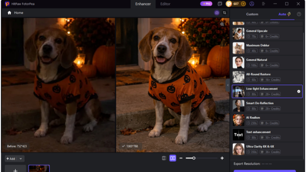Click the HitPaw FotorPea logo icon
Viewport: 306px width, 172px height.
(7, 4)
